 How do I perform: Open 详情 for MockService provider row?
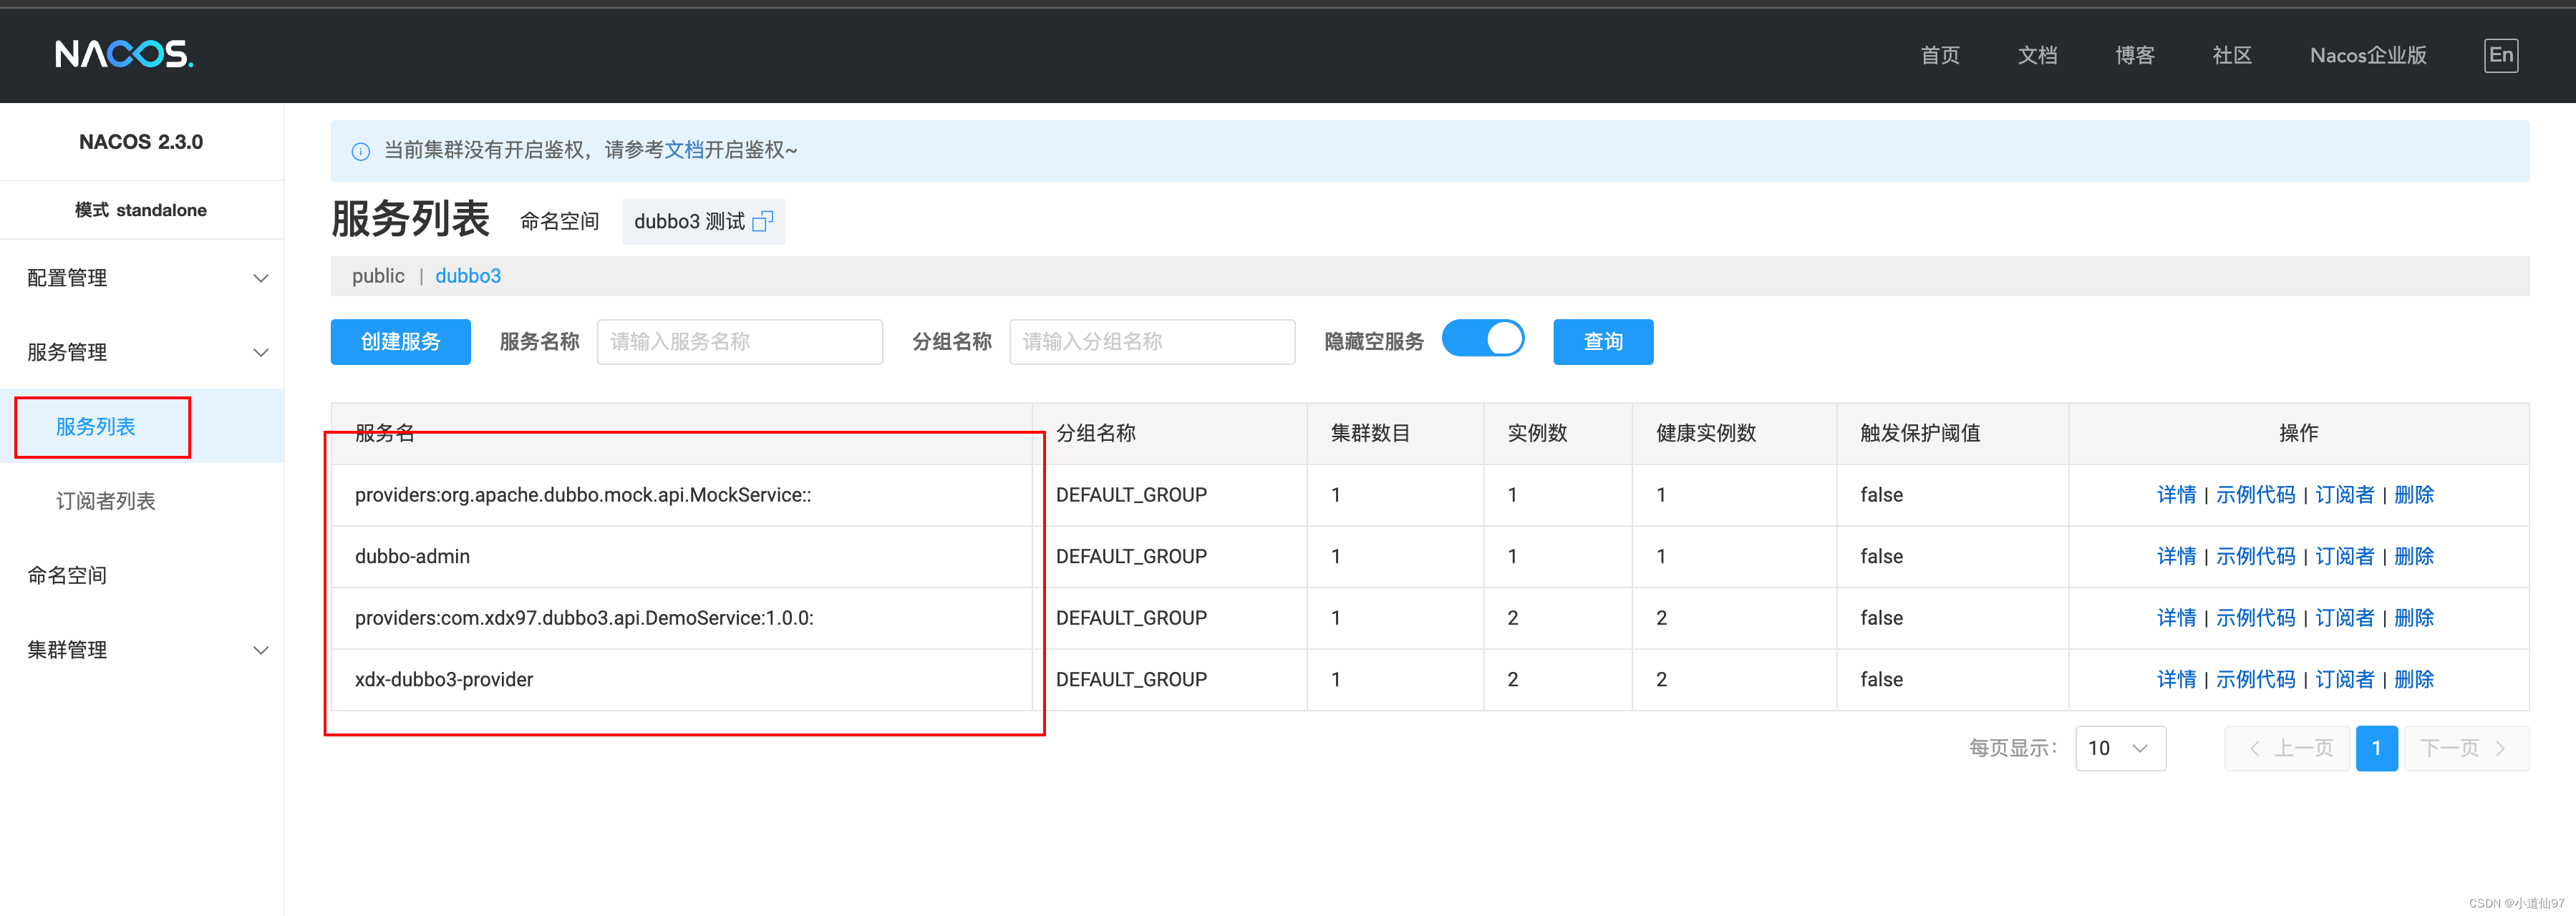point(2176,495)
